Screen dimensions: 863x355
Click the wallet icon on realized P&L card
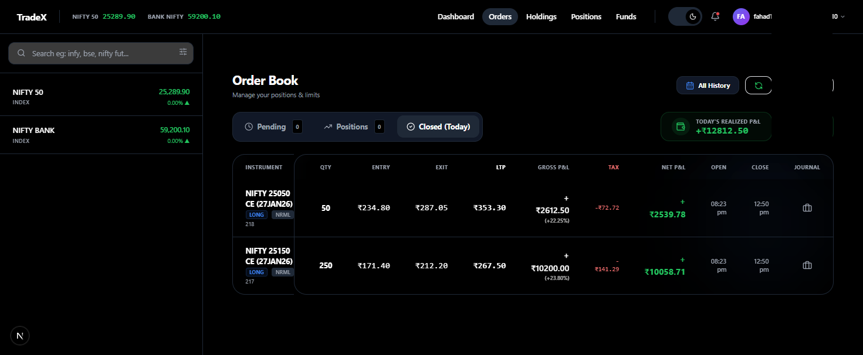tap(680, 126)
